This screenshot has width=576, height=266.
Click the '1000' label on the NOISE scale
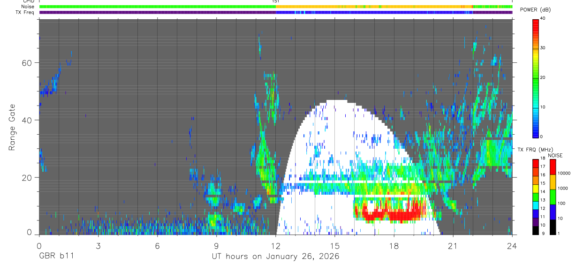(563, 188)
